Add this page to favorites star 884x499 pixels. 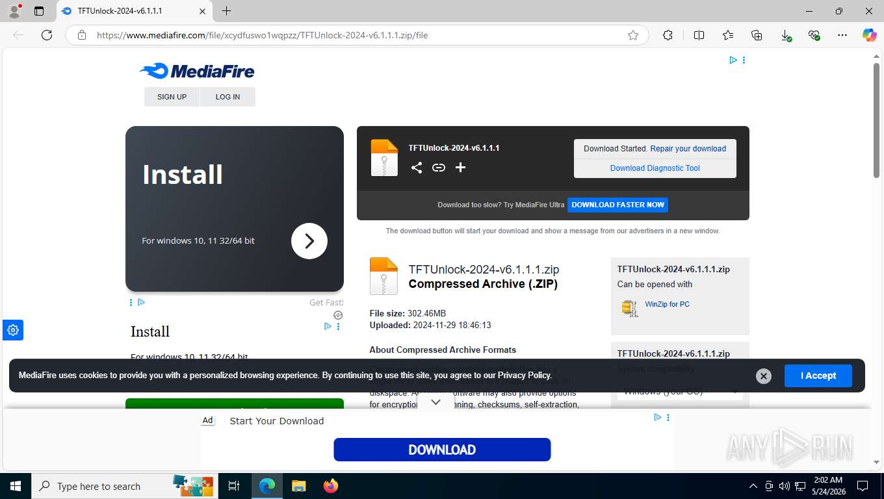[633, 35]
